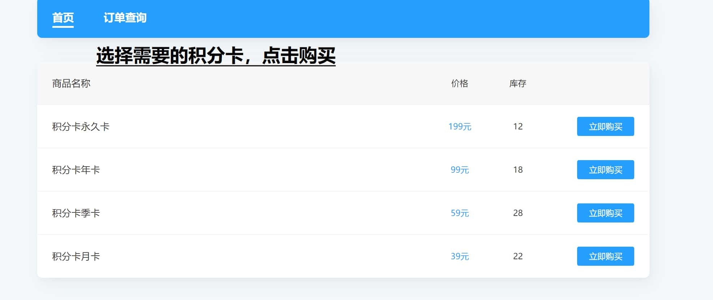Click the 库存 column header
This screenshot has height=300, width=713.
click(x=517, y=84)
